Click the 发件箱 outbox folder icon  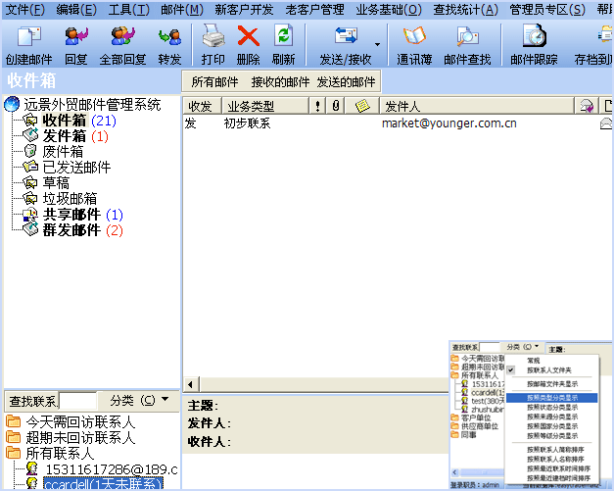click(30, 135)
